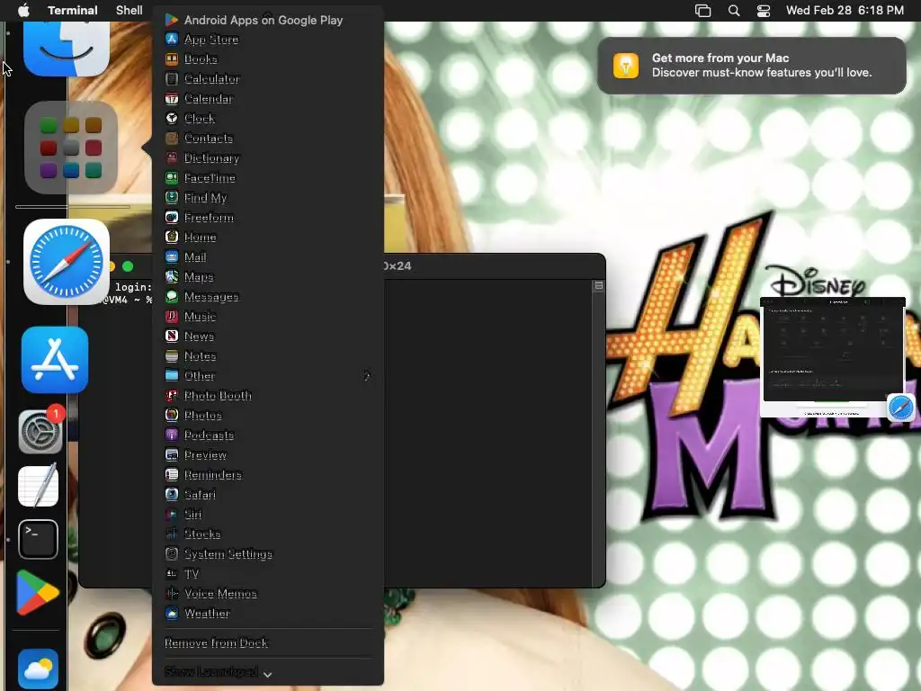This screenshot has width=921, height=691.
Task: Select News in the list
Action: tap(268, 337)
